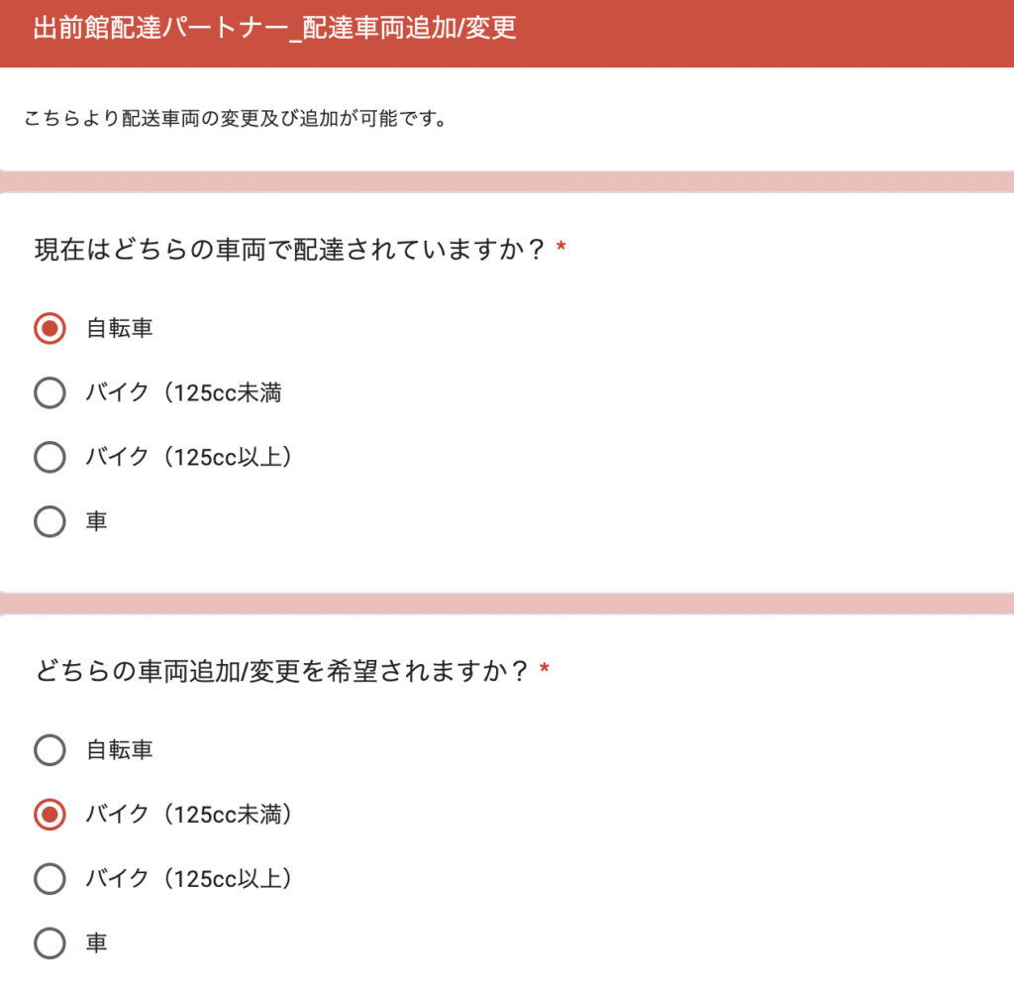Pick 車 radio in current vehicle question
1014x998 pixels.
pyautogui.click(x=50, y=521)
